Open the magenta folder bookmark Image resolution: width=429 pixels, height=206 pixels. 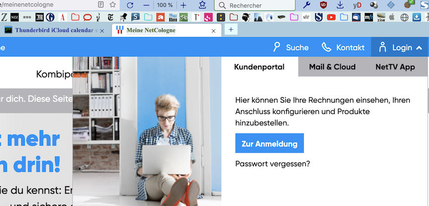(x=294, y=17)
